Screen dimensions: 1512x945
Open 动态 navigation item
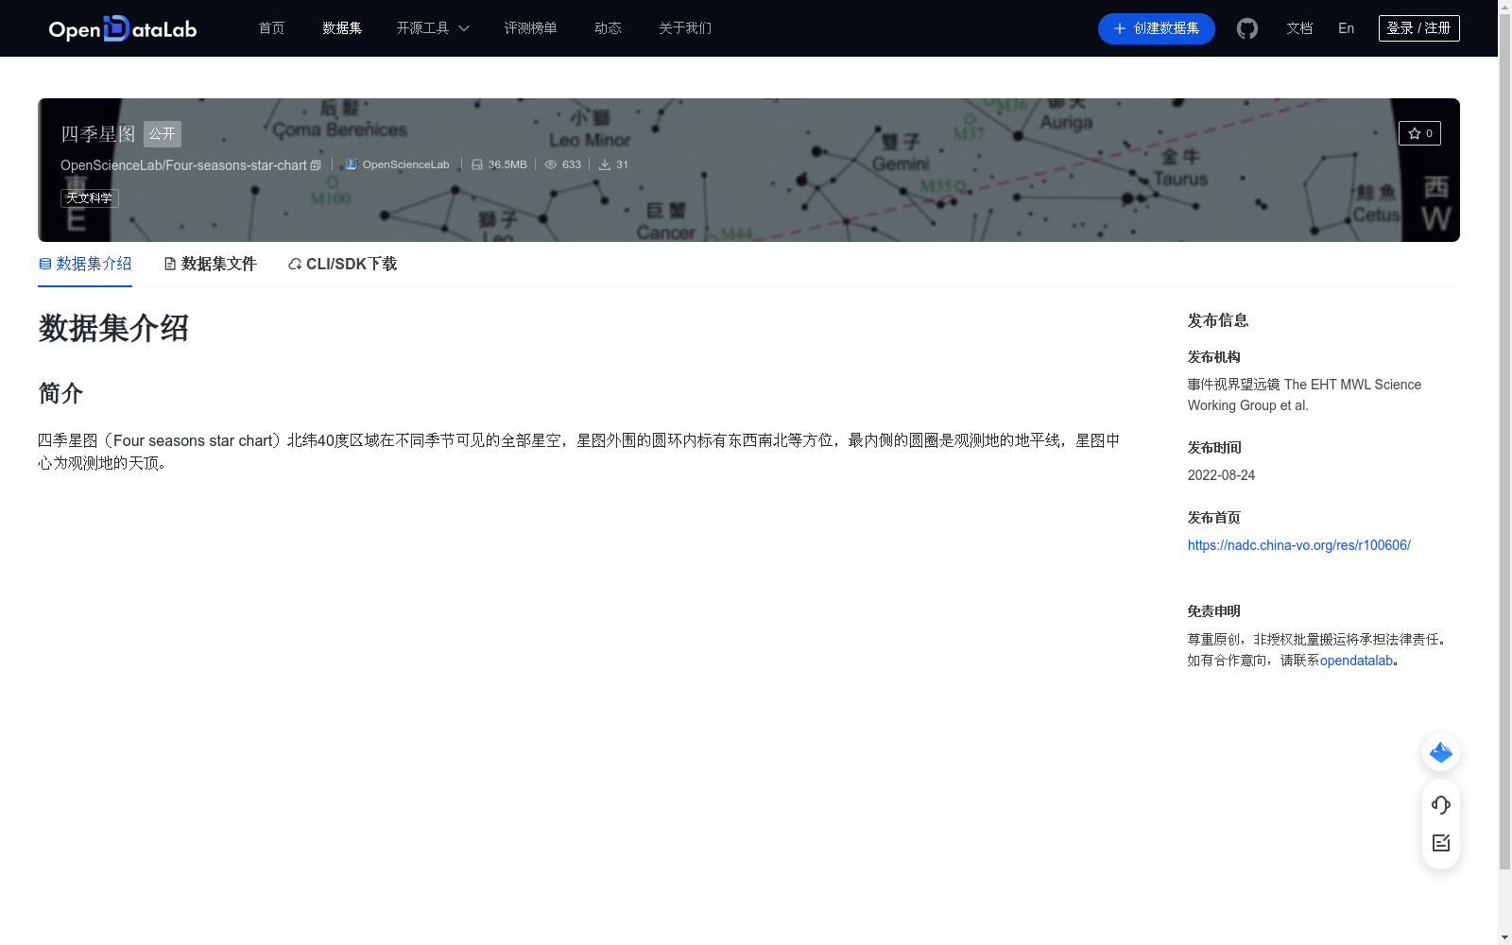tap(608, 28)
